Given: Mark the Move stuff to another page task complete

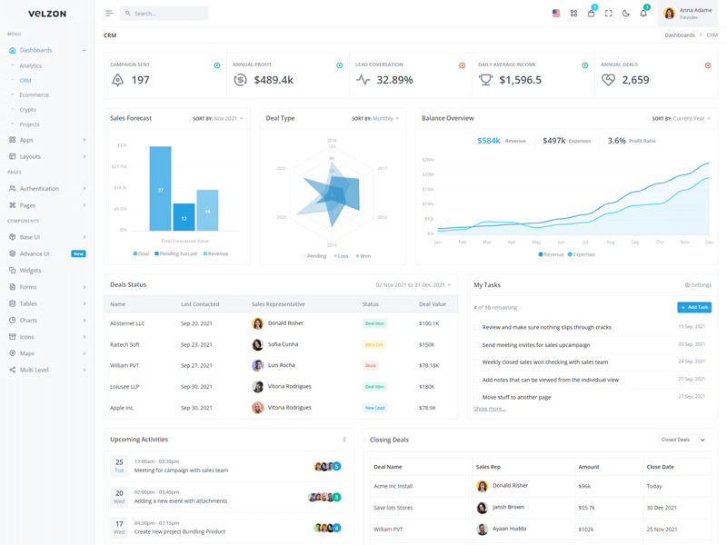Looking at the screenshot, I should [476, 399].
